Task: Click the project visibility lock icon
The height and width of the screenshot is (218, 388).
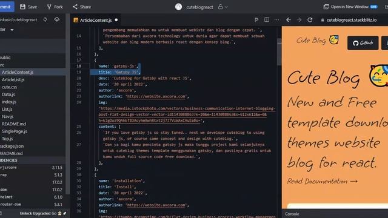Action: click(220, 7)
